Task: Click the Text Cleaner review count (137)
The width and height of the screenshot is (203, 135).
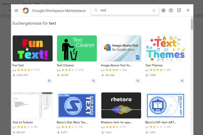Action: 81,70
